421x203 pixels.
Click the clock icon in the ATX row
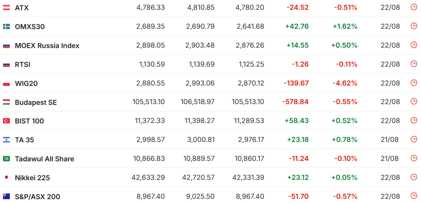[414, 7]
